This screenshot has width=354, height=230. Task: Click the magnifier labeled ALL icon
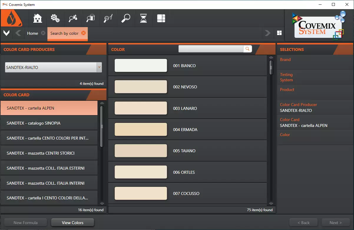[x=108, y=18]
